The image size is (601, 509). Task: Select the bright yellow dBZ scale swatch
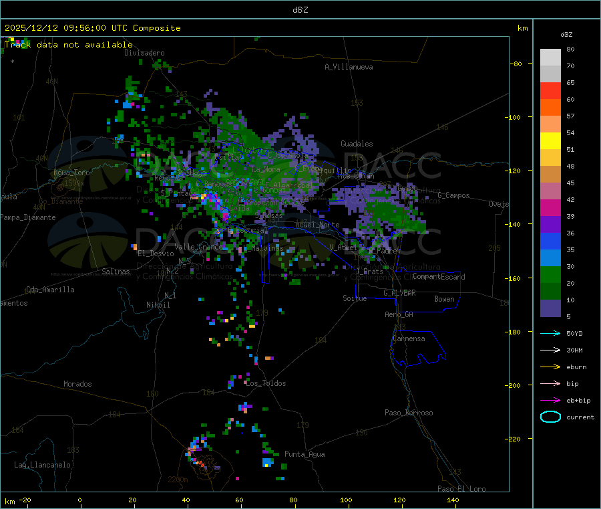(550, 141)
